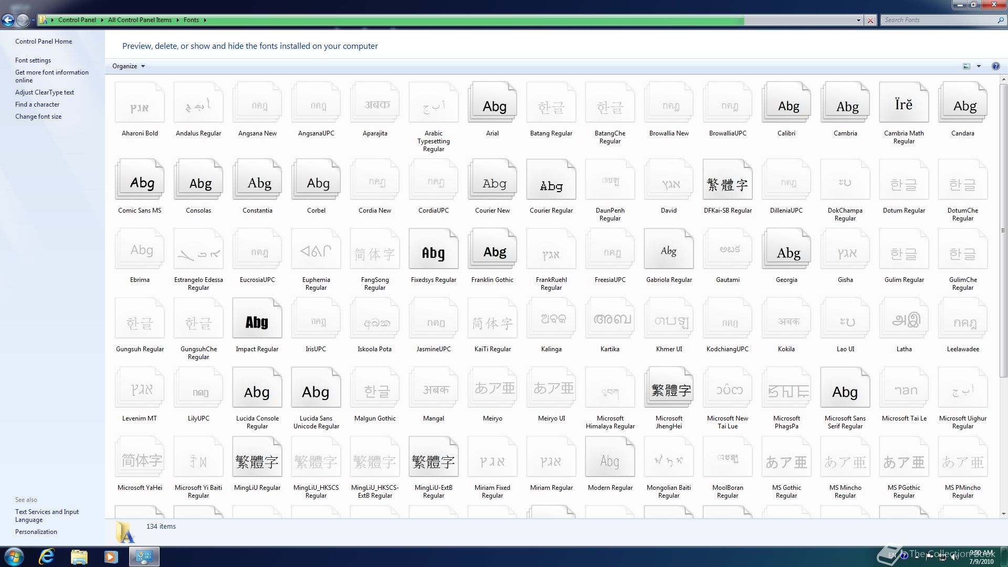1008x567 pixels.
Task: Open Windows Explorer from the taskbar
Action: point(79,556)
